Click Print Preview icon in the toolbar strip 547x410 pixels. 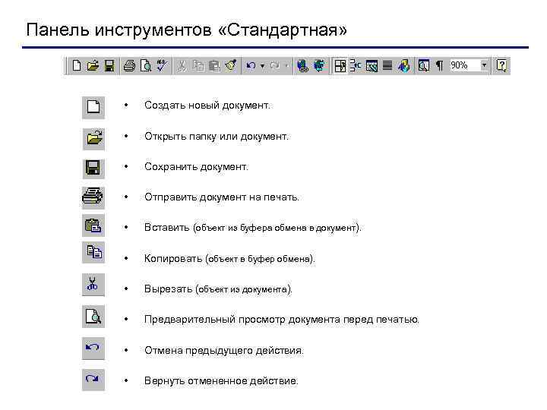click(146, 65)
